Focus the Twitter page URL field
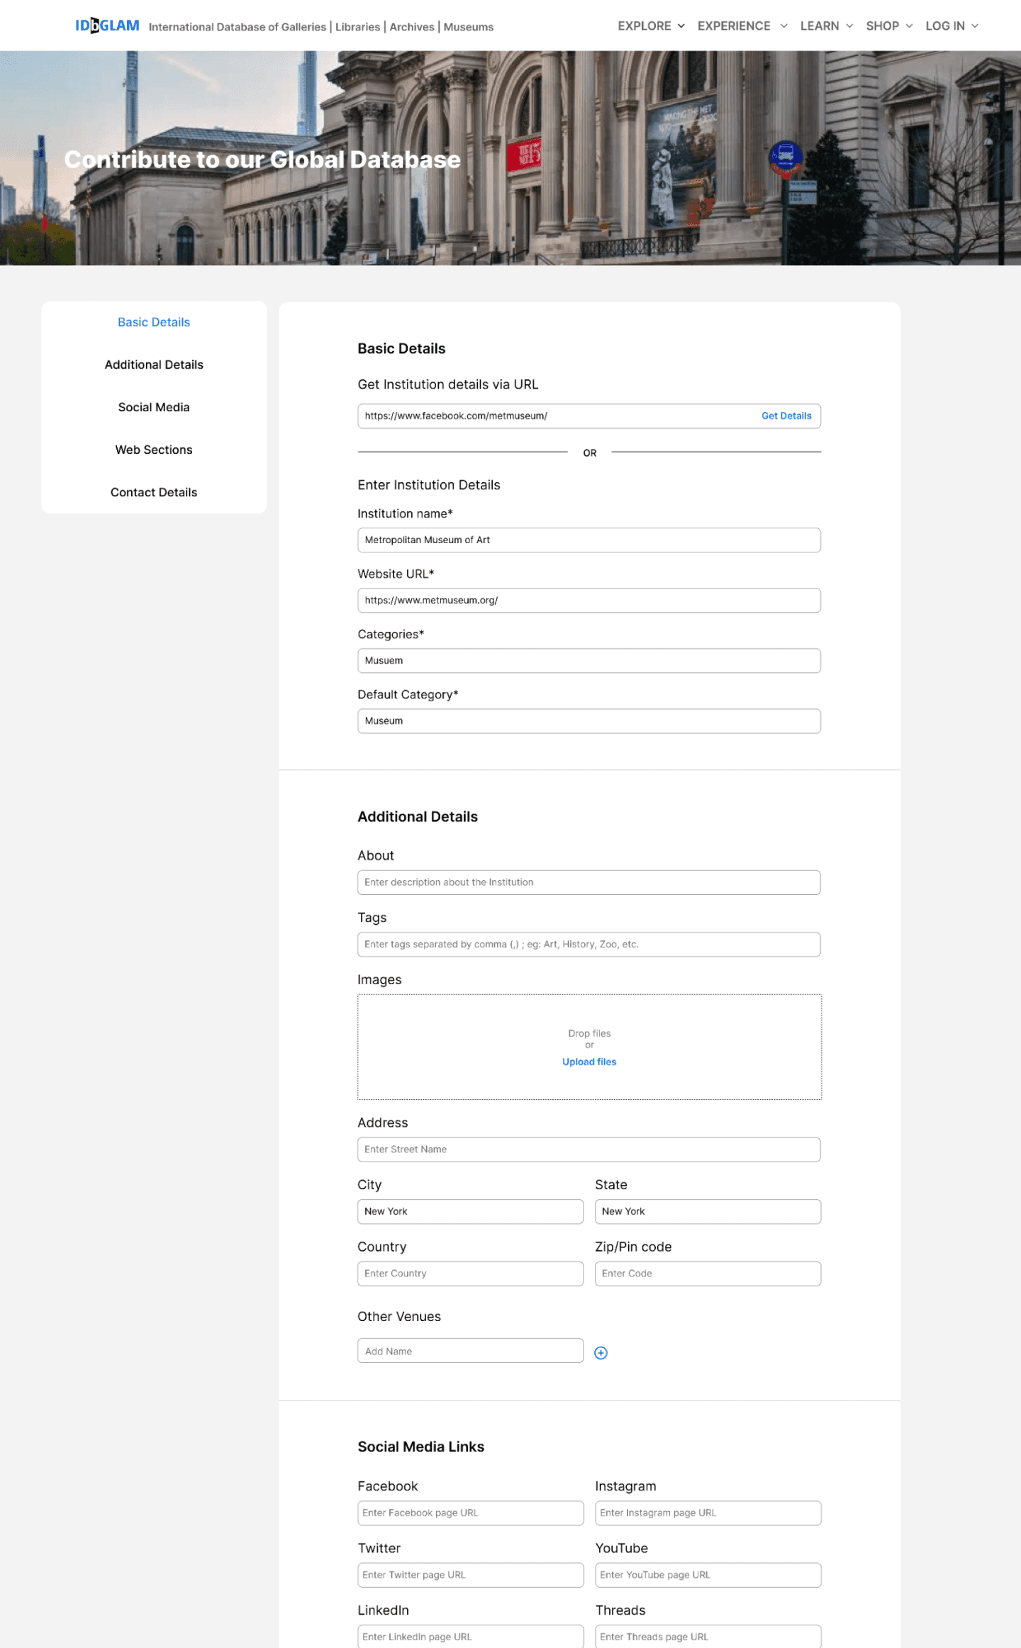Viewport: 1021px width, 1648px height. click(x=470, y=1575)
